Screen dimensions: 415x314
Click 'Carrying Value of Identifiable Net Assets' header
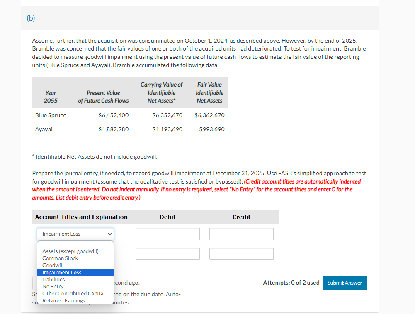[161, 93]
